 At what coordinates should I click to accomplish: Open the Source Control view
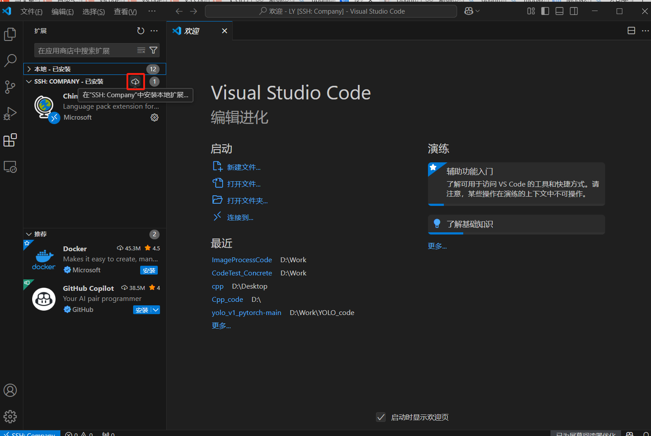pyautogui.click(x=10, y=87)
